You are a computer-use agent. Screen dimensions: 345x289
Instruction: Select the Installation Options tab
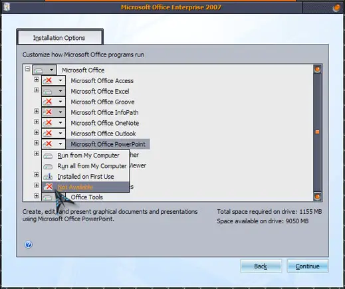[x=59, y=38]
